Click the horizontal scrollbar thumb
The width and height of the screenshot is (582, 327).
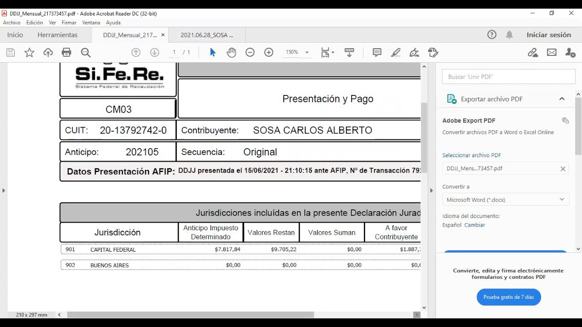click(191, 315)
